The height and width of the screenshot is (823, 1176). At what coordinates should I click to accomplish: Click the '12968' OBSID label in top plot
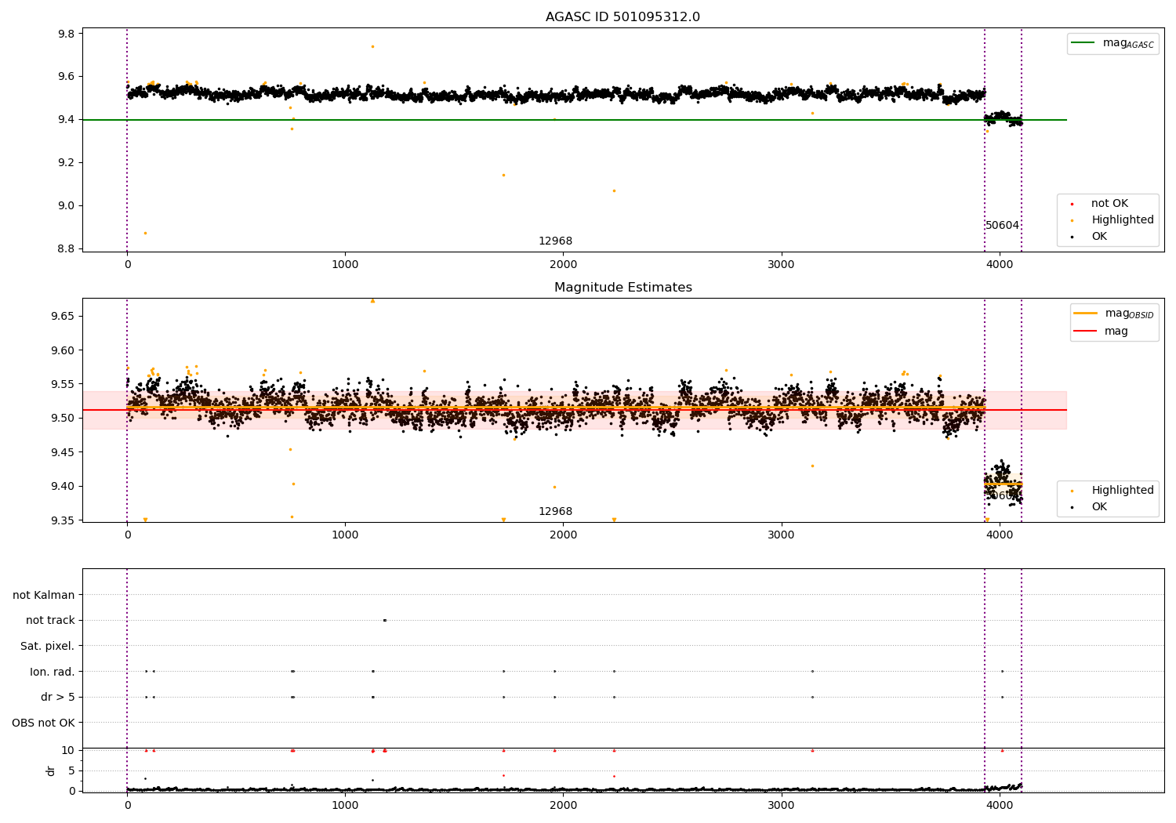tap(555, 241)
